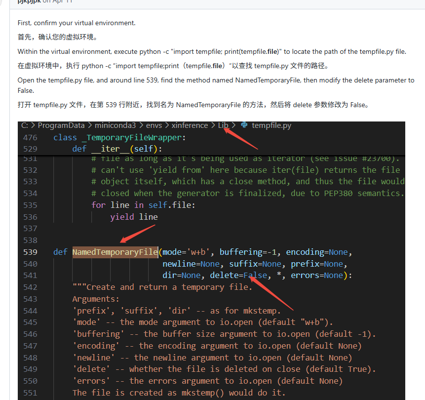Click line number 549 in gutter
Viewport: 425px width, 400px height.
[x=30, y=369]
